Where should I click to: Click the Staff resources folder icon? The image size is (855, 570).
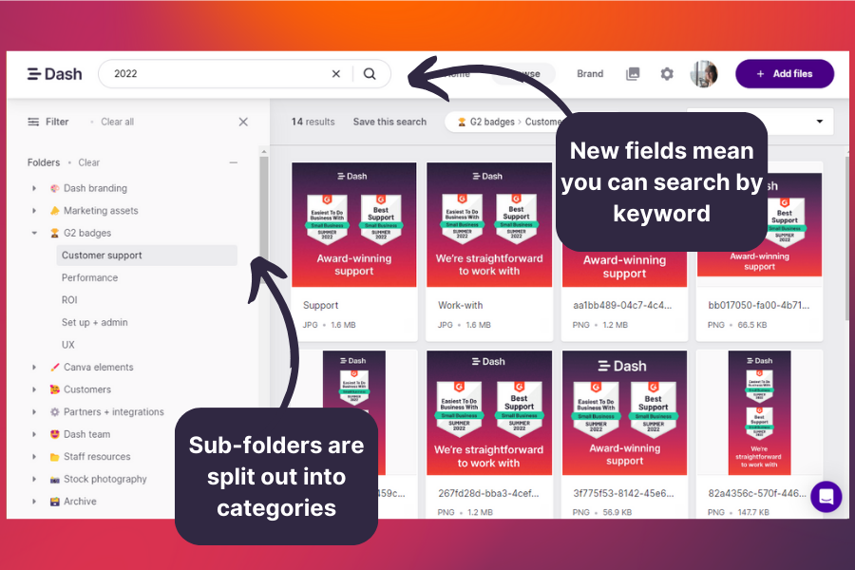click(54, 457)
